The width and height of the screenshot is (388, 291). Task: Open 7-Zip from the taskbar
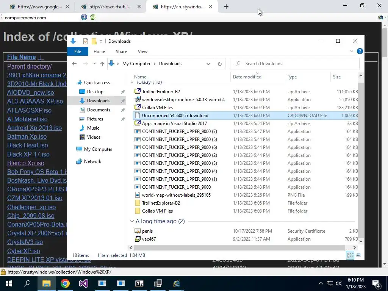139,283
